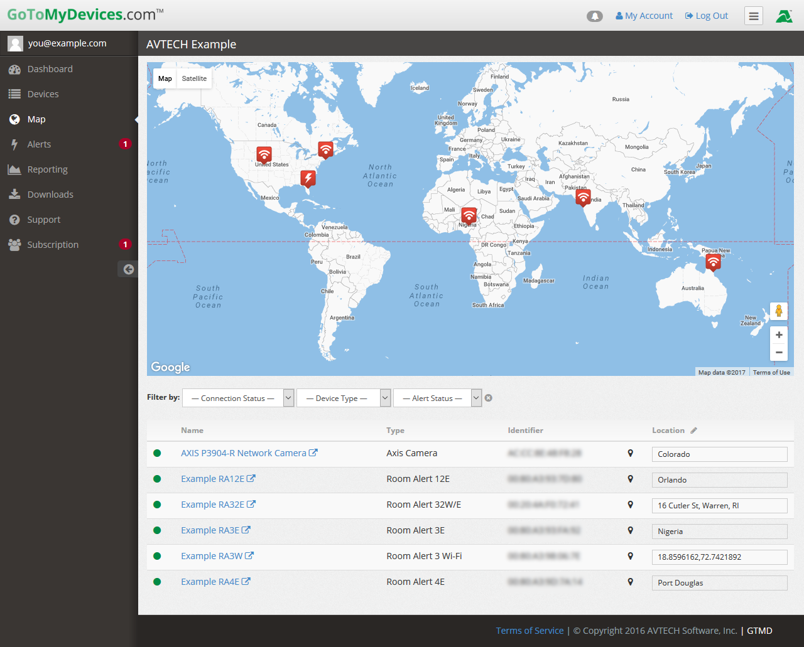Open the Alert Status filter dropdown
The width and height of the screenshot is (804, 647).
(437, 398)
